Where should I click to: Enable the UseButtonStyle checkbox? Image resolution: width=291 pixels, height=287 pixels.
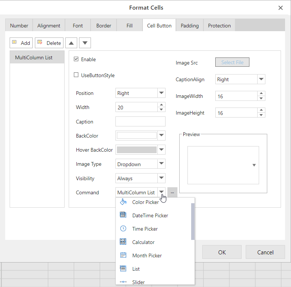click(x=76, y=75)
